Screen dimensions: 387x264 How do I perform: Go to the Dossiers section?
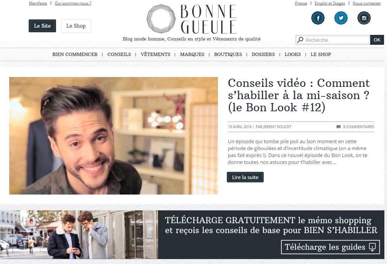263,54
